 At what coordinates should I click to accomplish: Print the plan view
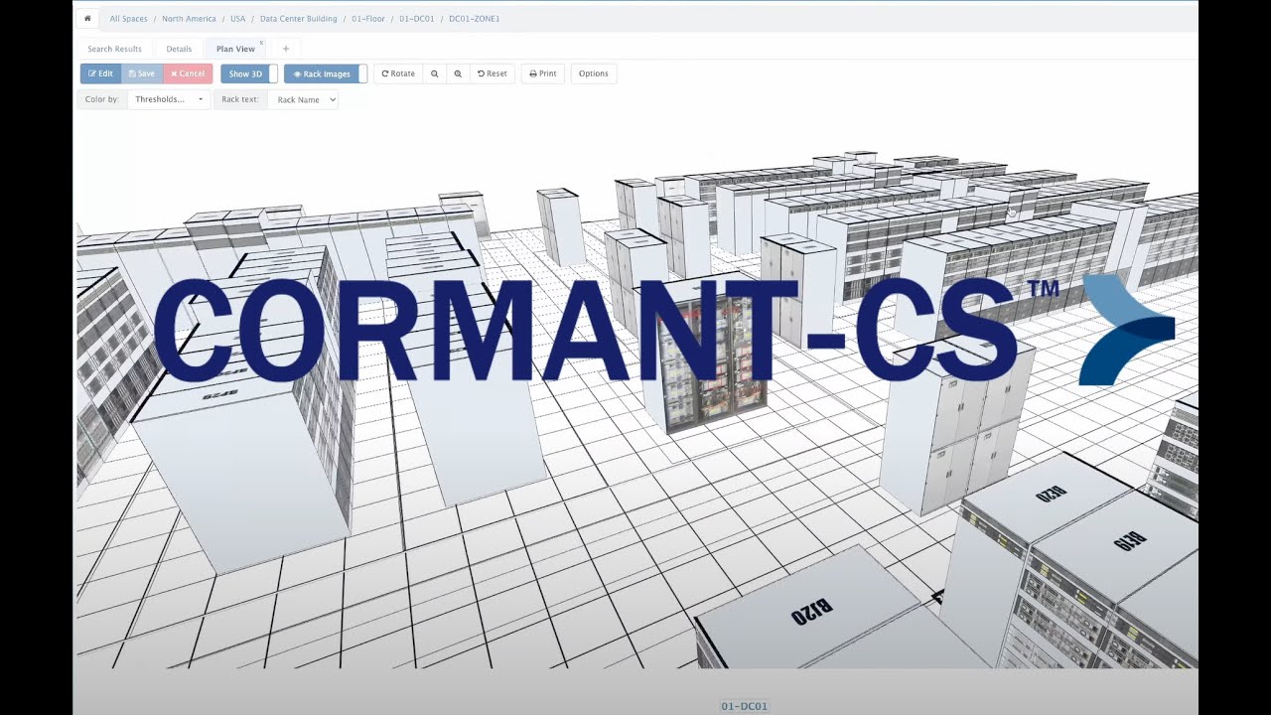543,73
